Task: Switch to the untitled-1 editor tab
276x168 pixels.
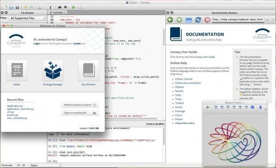Action: (x=57, y=13)
